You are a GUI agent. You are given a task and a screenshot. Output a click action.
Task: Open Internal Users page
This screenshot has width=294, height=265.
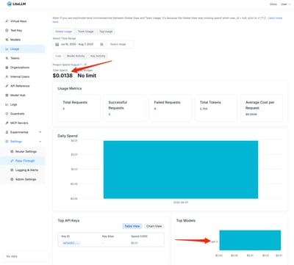[23, 76]
